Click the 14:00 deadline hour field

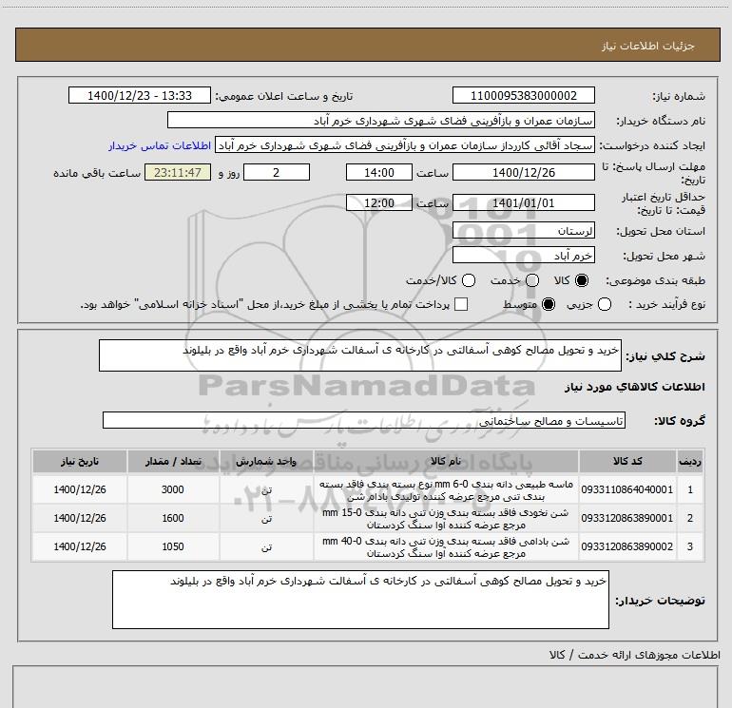[x=379, y=172]
